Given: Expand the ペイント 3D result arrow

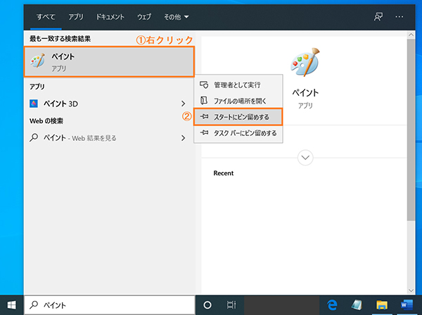Looking at the screenshot, I should pyautogui.click(x=184, y=104).
